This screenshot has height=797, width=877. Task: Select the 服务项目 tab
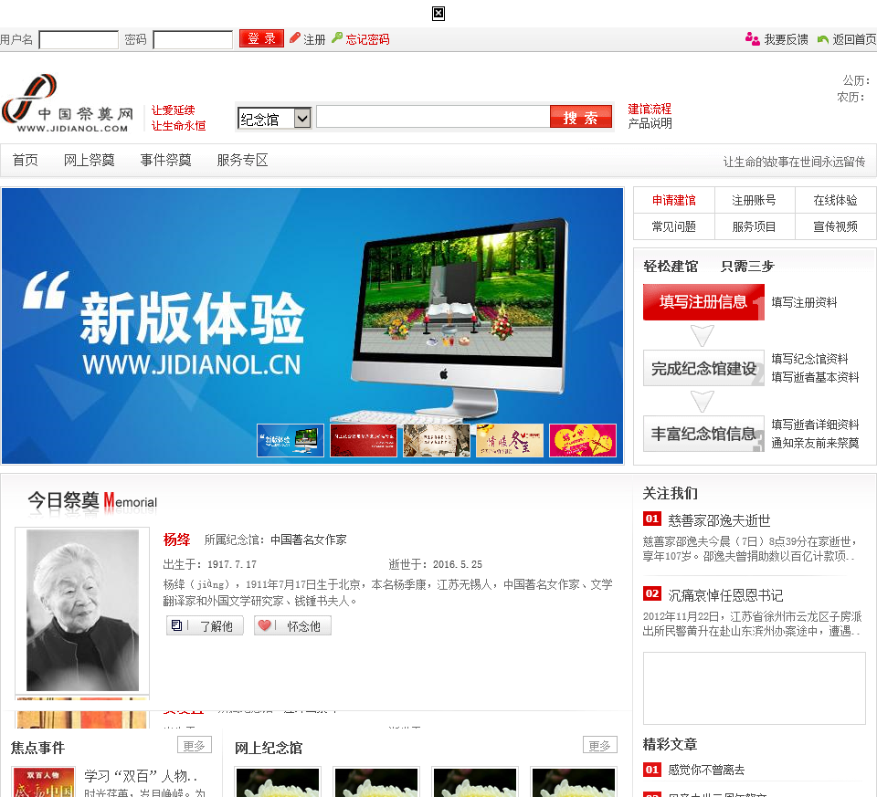754,226
